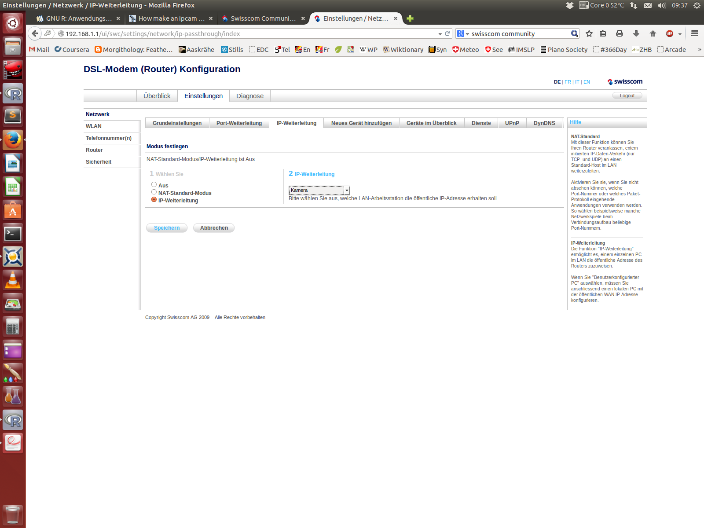This screenshot has height=528, width=704.
Task: Open the Dropbox indicator in top panel
Action: pyautogui.click(x=570, y=5)
